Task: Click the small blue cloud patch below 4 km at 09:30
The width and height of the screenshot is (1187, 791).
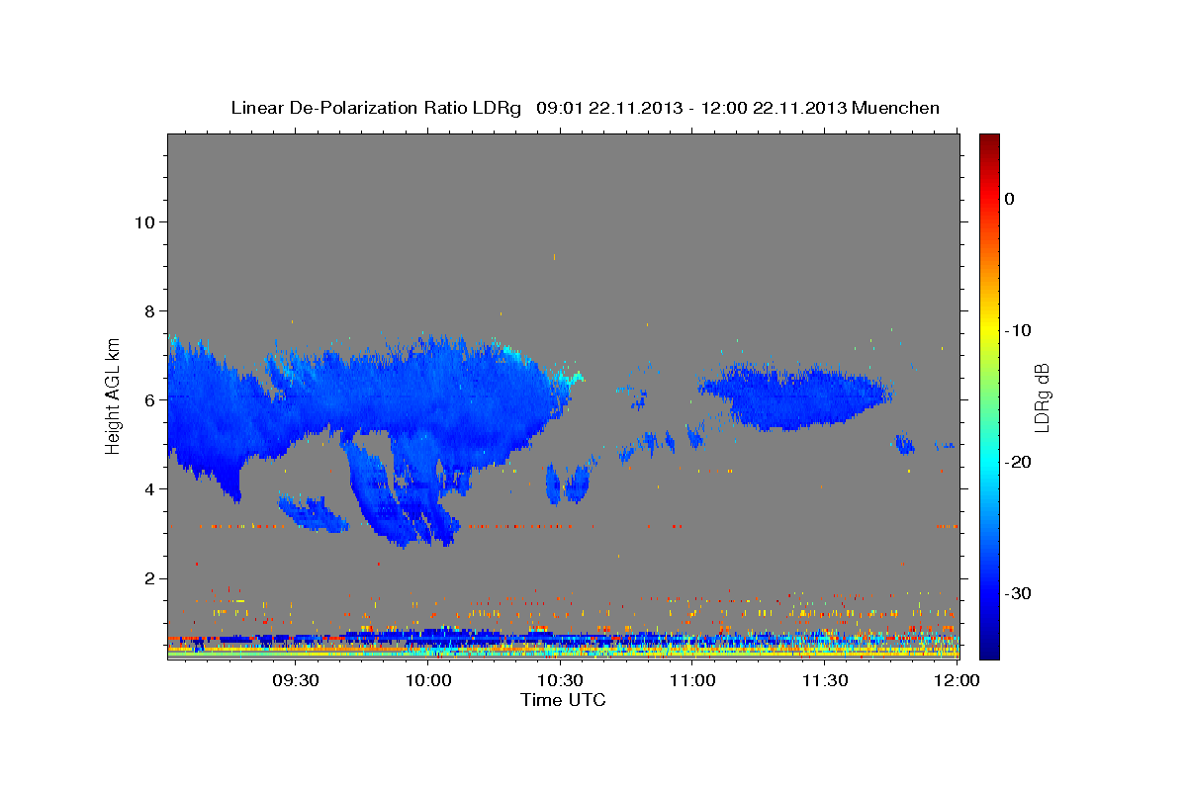Action: [x=312, y=514]
